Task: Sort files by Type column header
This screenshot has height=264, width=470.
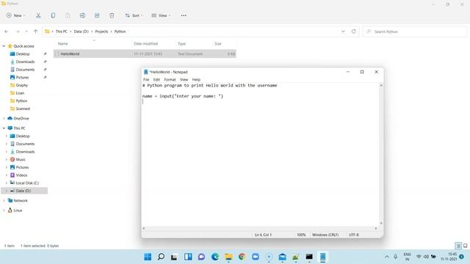Action: tap(181, 44)
